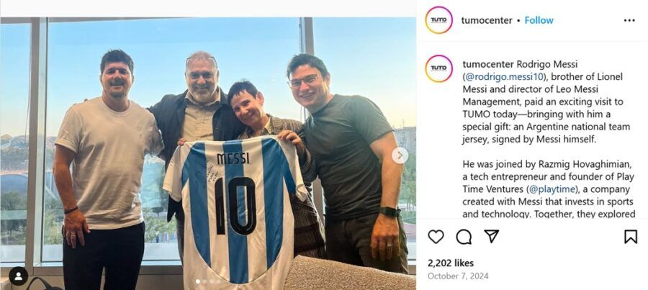Image resolution: width=648 pixels, height=290 pixels.
Task: Share the post using the paper plane icon
Action: coord(492,237)
